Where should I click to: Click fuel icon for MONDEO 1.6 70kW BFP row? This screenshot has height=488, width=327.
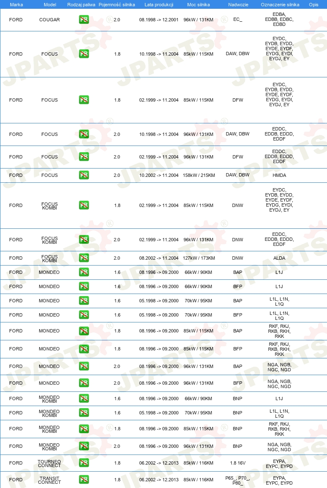pos(84,314)
